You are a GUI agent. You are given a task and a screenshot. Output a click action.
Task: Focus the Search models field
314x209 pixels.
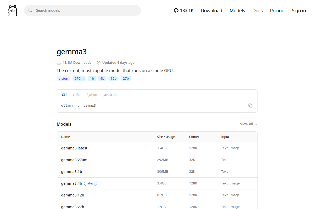(x=82, y=10)
